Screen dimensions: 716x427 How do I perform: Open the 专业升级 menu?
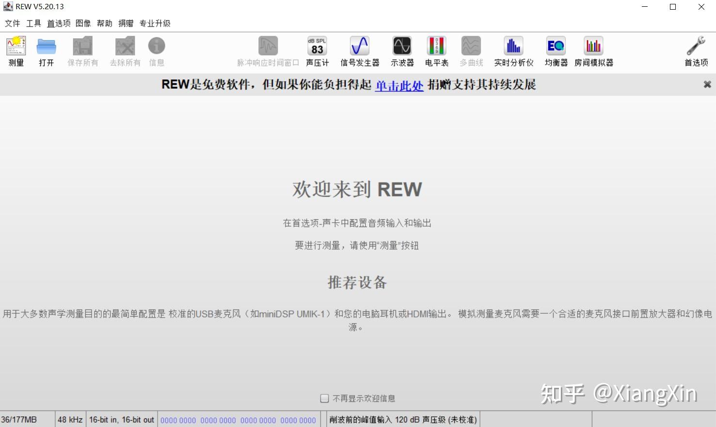155,23
